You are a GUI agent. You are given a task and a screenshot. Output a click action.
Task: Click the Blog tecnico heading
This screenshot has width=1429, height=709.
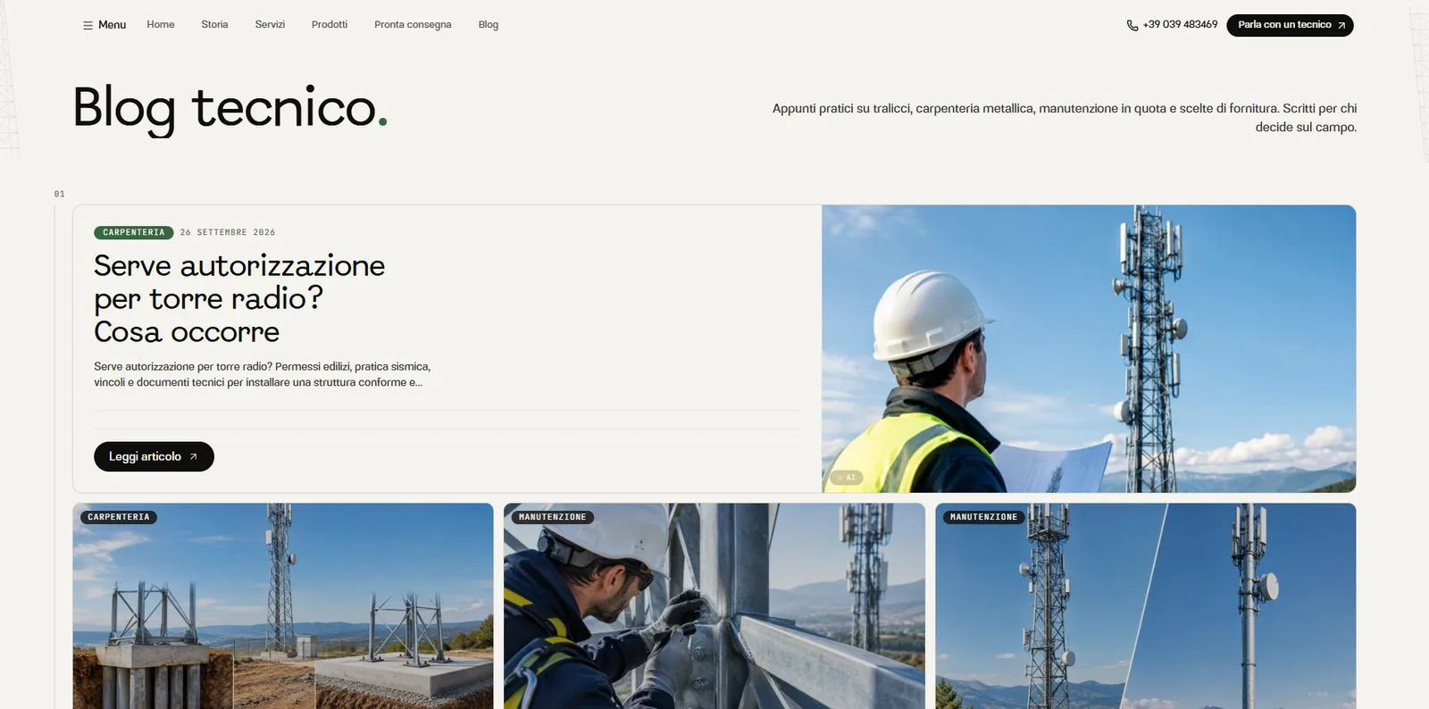click(230, 109)
